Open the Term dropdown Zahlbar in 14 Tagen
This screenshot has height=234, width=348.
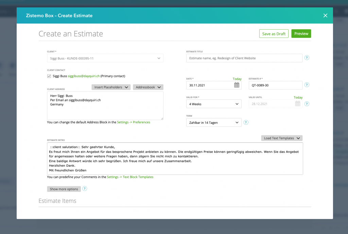pos(214,122)
